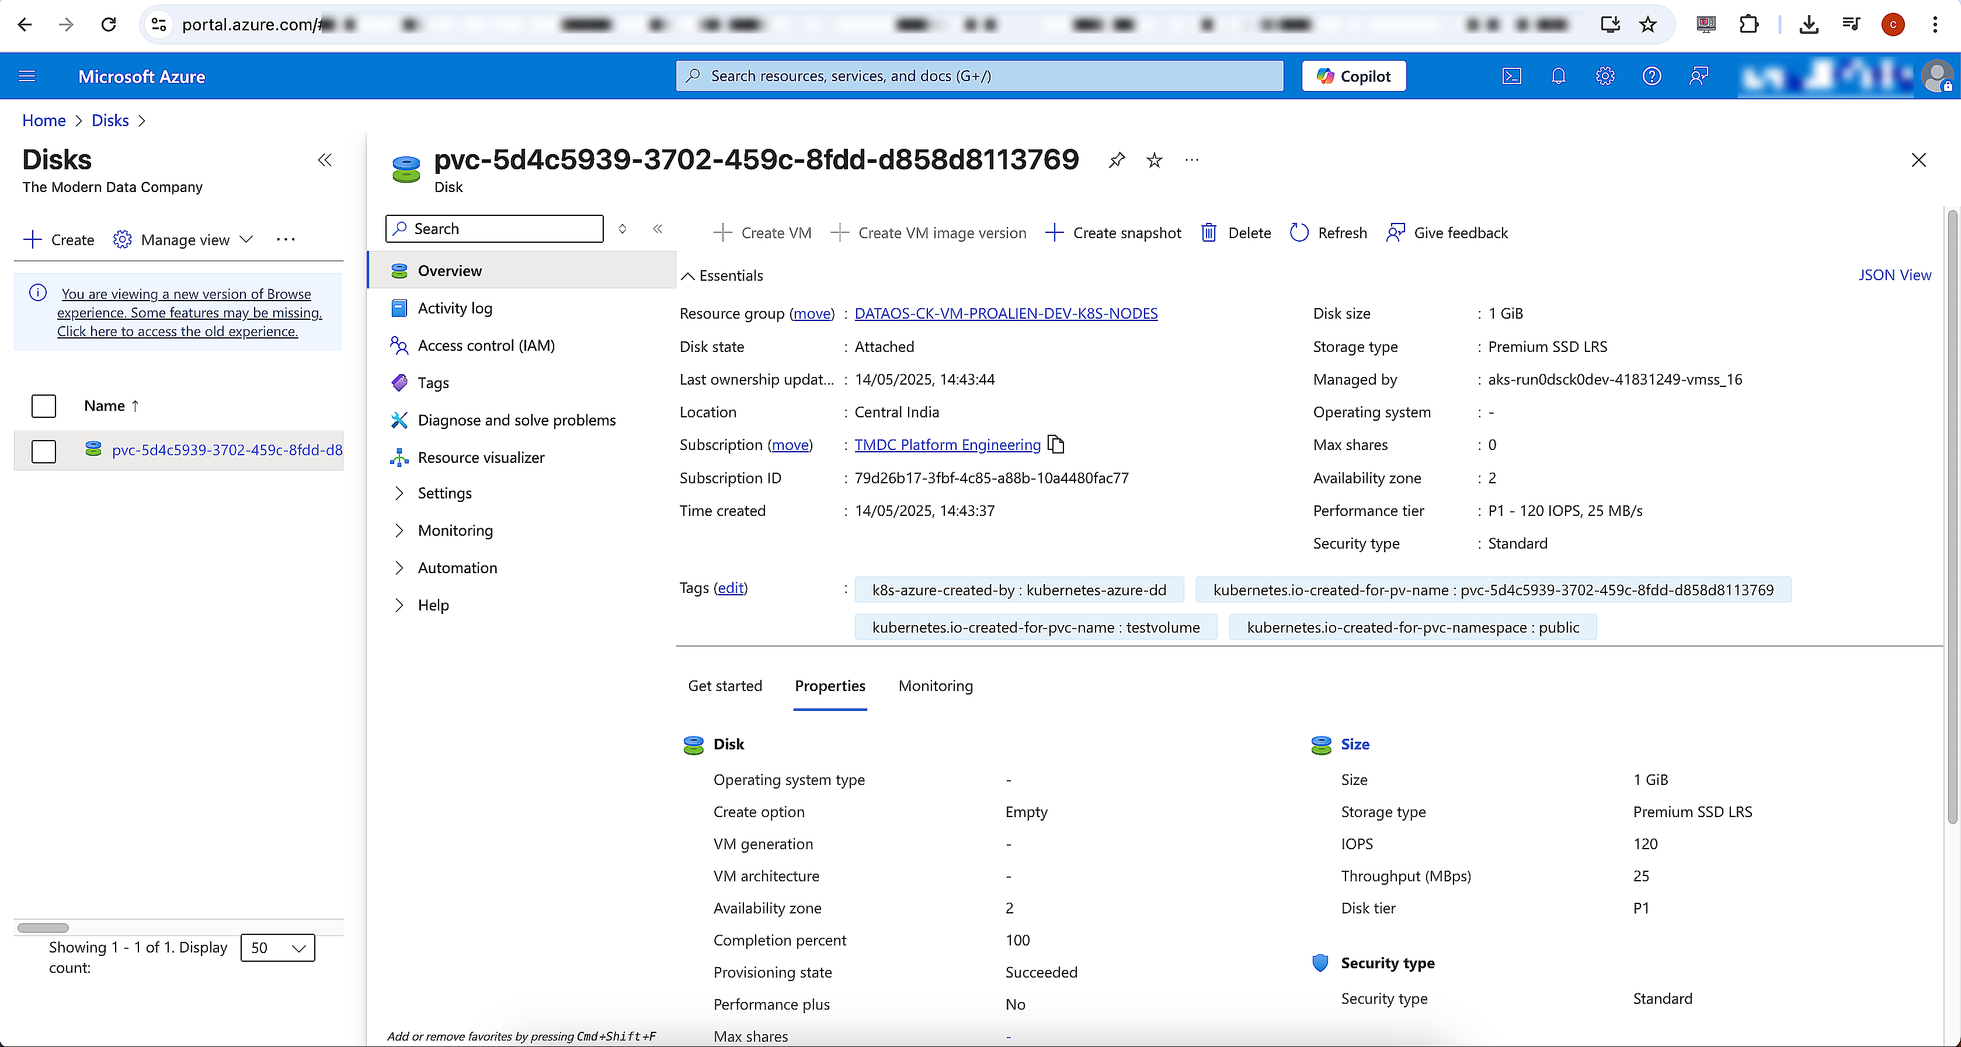Open the Manage view dropdown
The height and width of the screenshot is (1047, 1961).
tap(183, 240)
